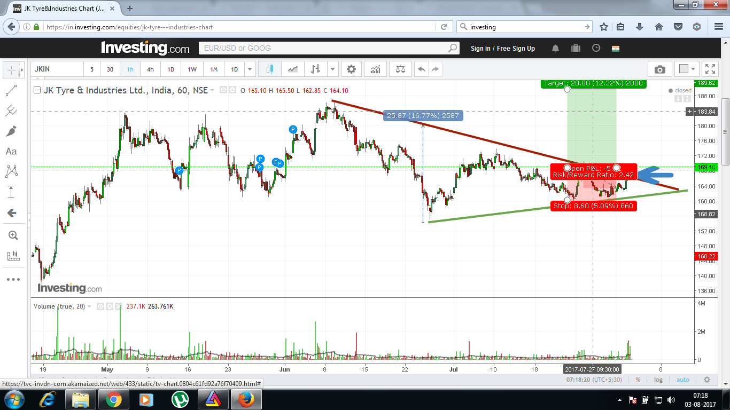Open alerts bell in site header
Image resolution: width=730 pixels, height=410 pixels.
click(x=556, y=48)
